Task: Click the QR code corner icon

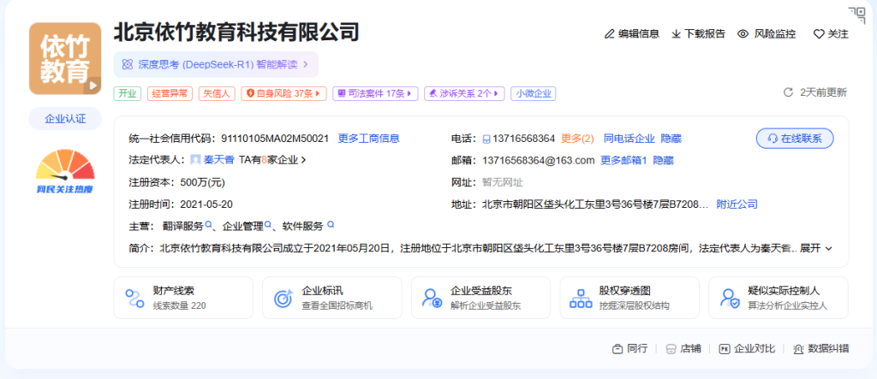Action: point(856,15)
